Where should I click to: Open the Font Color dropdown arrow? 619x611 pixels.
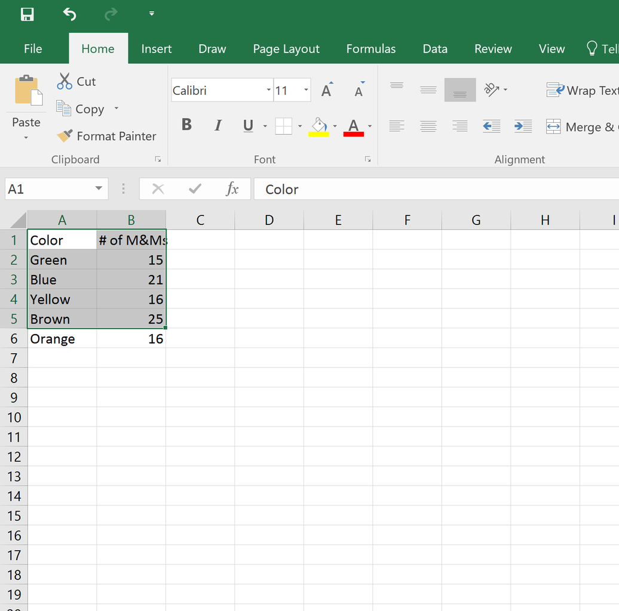[370, 126]
